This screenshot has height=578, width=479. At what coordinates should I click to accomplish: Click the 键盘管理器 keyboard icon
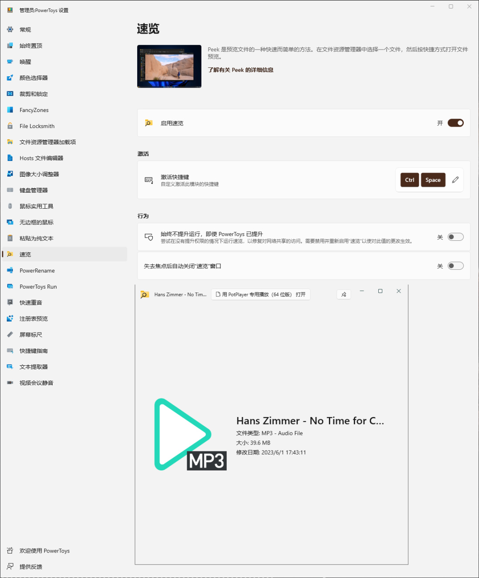pos(10,190)
